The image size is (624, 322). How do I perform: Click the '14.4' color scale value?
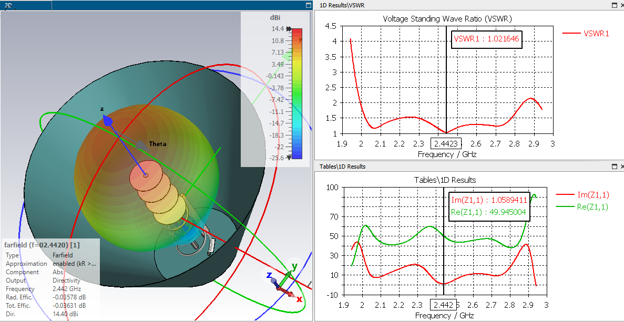(278, 29)
